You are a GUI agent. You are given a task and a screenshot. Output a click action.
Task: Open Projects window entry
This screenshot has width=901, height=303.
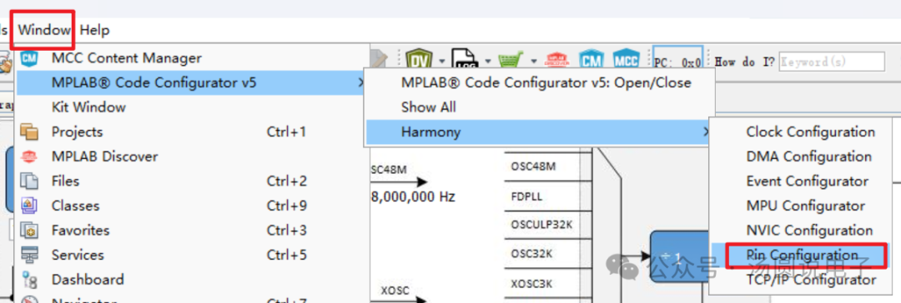tap(77, 132)
